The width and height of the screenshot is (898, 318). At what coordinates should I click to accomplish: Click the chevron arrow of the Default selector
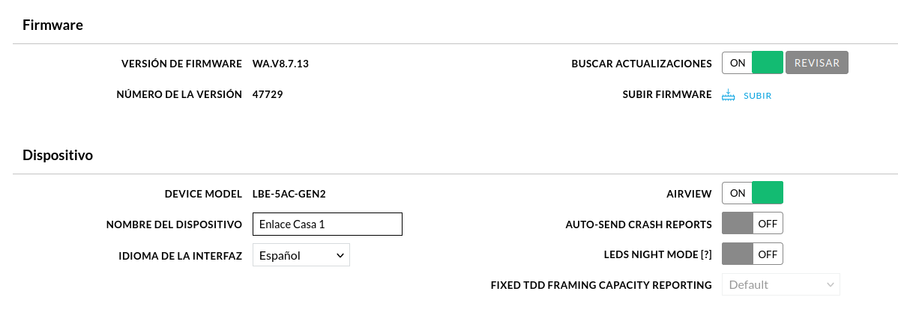click(x=830, y=284)
